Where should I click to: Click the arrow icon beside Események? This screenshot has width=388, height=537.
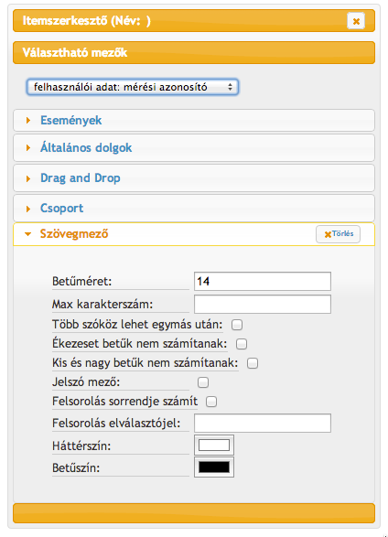click(28, 120)
